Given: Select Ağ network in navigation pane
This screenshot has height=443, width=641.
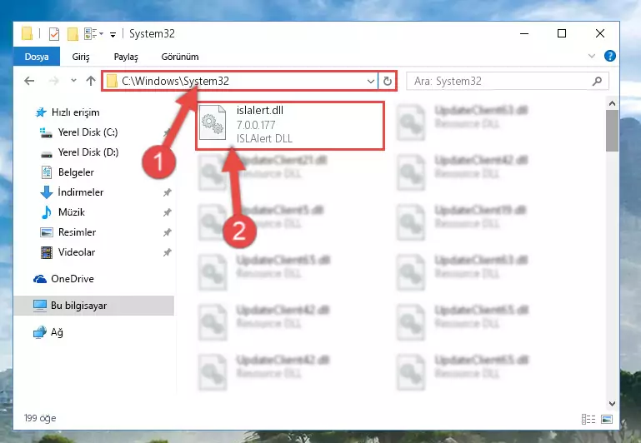Looking at the screenshot, I should tap(57, 332).
